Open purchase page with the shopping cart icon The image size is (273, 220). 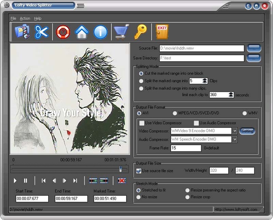click(121, 31)
